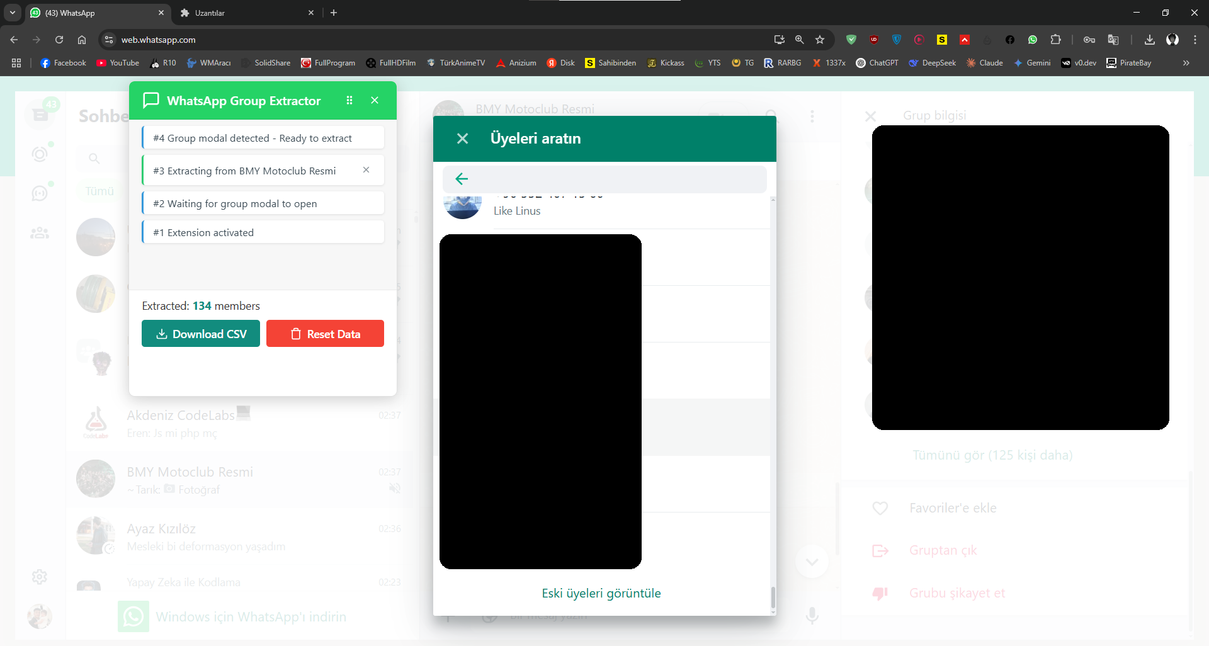
Task: Open the DeepSeek bookmark
Action: click(x=933, y=63)
